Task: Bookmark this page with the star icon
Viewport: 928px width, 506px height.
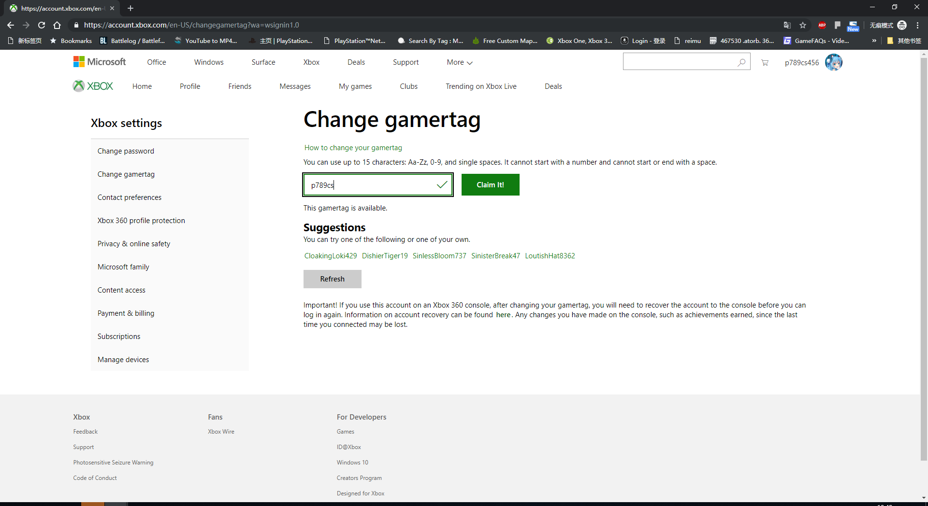Action: pos(803,25)
